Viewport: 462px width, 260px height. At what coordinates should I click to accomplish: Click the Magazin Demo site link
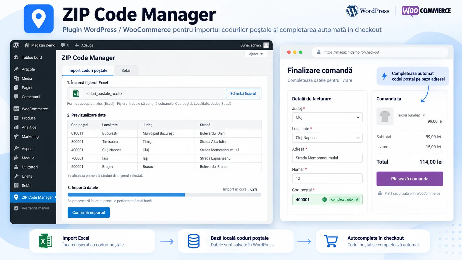point(43,45)
